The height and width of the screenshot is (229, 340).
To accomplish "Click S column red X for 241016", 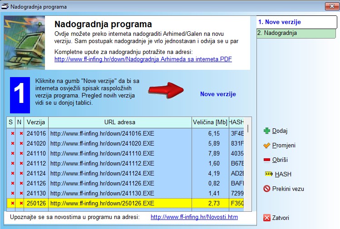I will click(x=13, y=133).
